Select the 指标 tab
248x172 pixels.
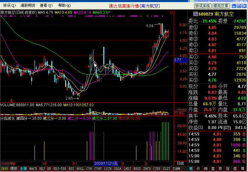click(5, 169)
